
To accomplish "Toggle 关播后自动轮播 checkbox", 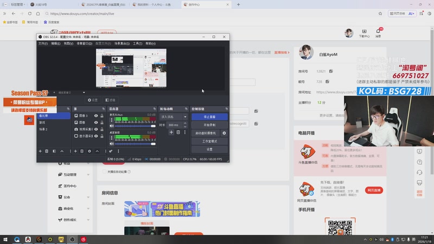I will 104,172.
